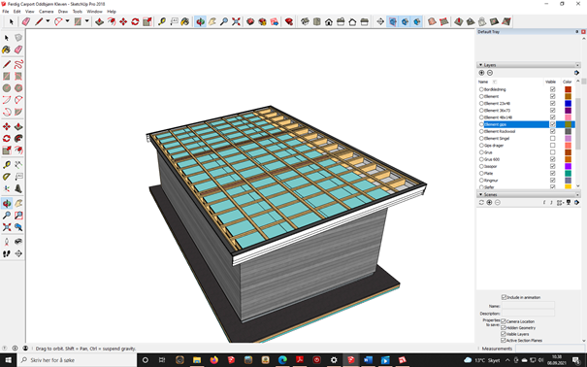Select the Tape Measure tool
The width and height of the screenshot is (587, 367).
click(162, 21)
